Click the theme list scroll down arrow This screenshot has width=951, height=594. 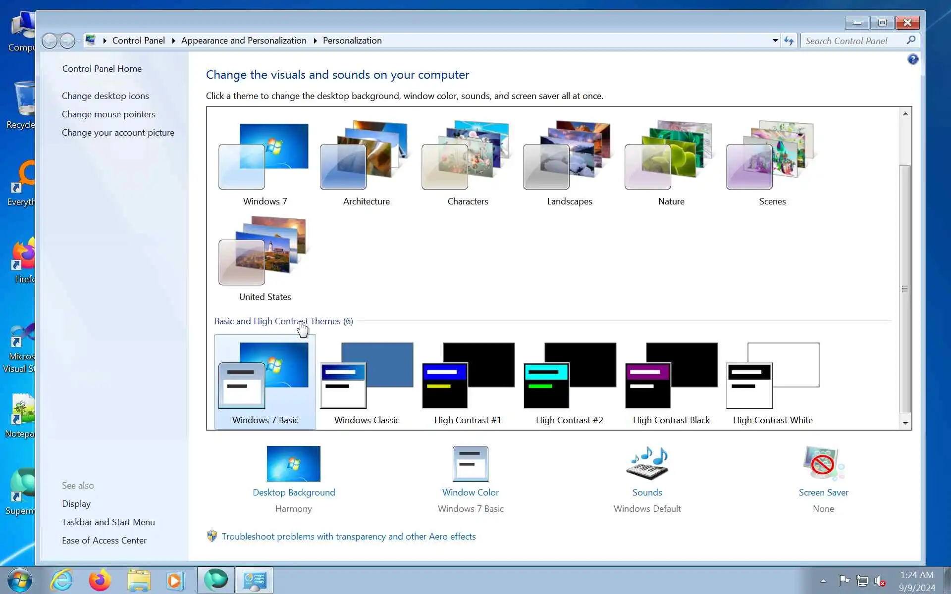point(905,423)
